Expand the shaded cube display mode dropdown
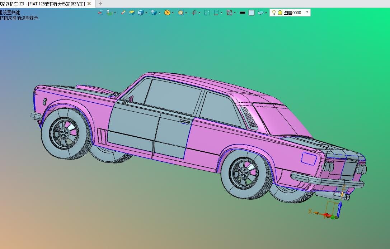The height and width of the screenshot is (249, 390). (146, 13)
